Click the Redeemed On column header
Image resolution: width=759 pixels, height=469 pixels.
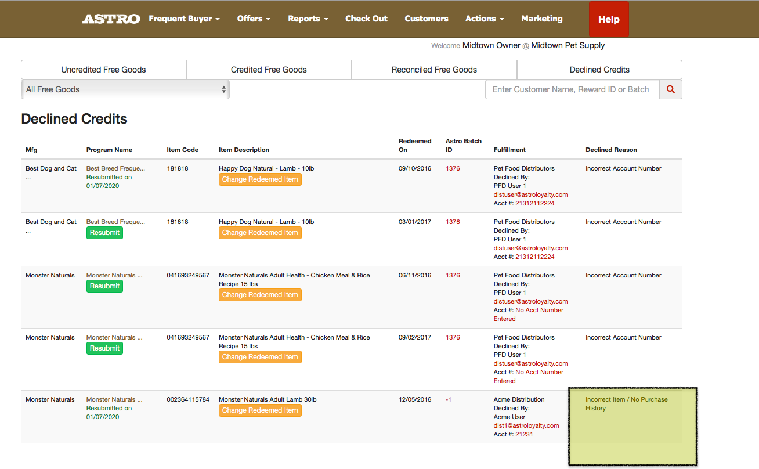(x=415, y=145)
